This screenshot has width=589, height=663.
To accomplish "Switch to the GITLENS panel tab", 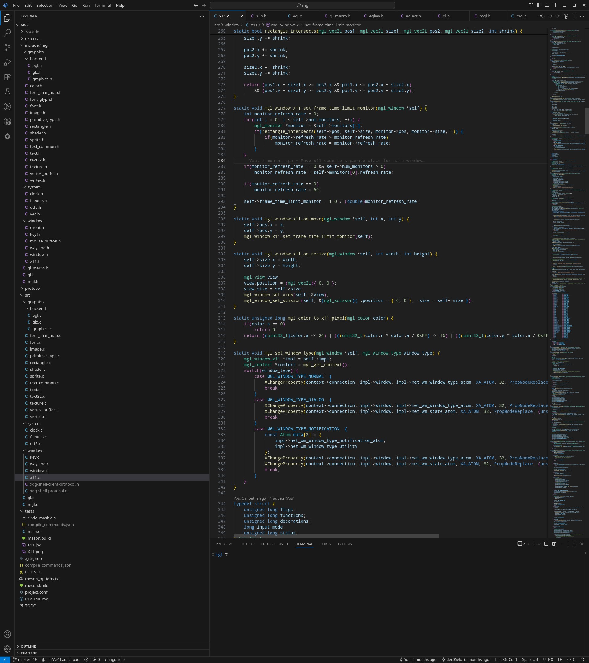I will click(x=345, y=544).
